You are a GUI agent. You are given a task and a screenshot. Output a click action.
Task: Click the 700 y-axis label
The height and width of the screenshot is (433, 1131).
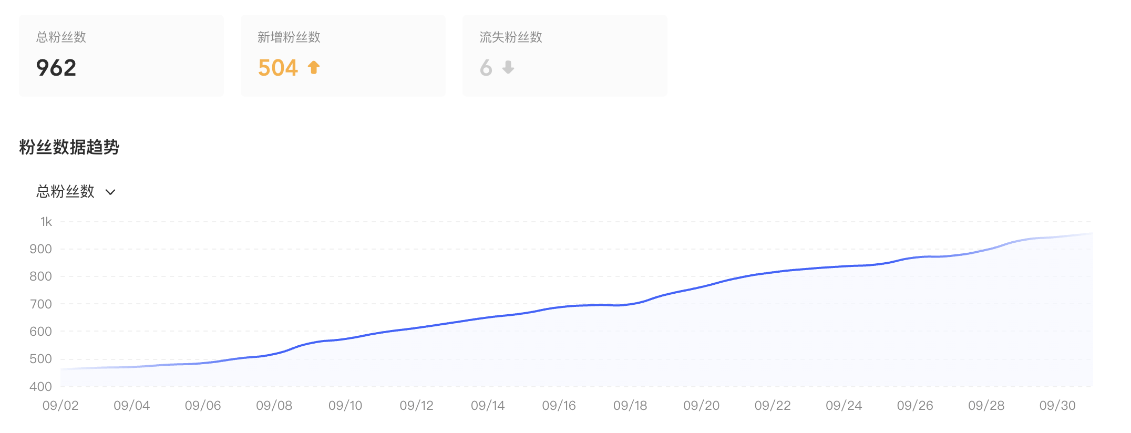(x=40, y=304)
